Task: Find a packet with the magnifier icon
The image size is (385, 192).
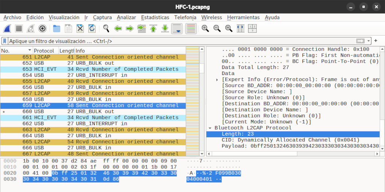Action: 106,28
